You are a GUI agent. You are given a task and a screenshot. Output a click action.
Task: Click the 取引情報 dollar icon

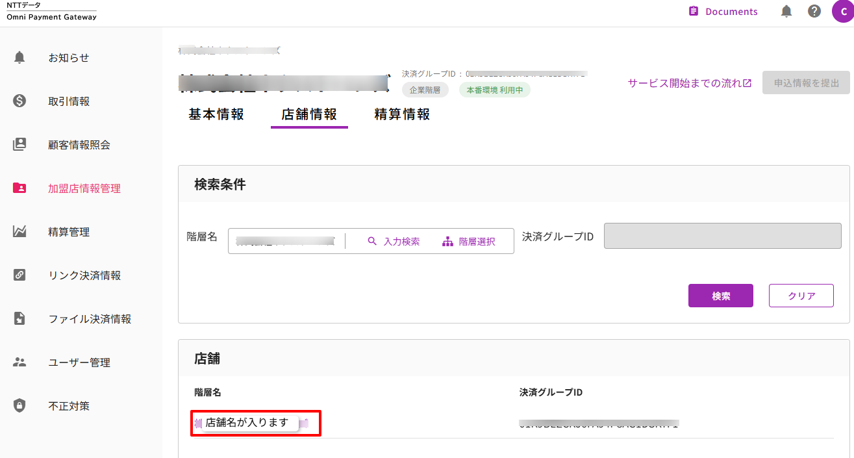coord(19,101)
